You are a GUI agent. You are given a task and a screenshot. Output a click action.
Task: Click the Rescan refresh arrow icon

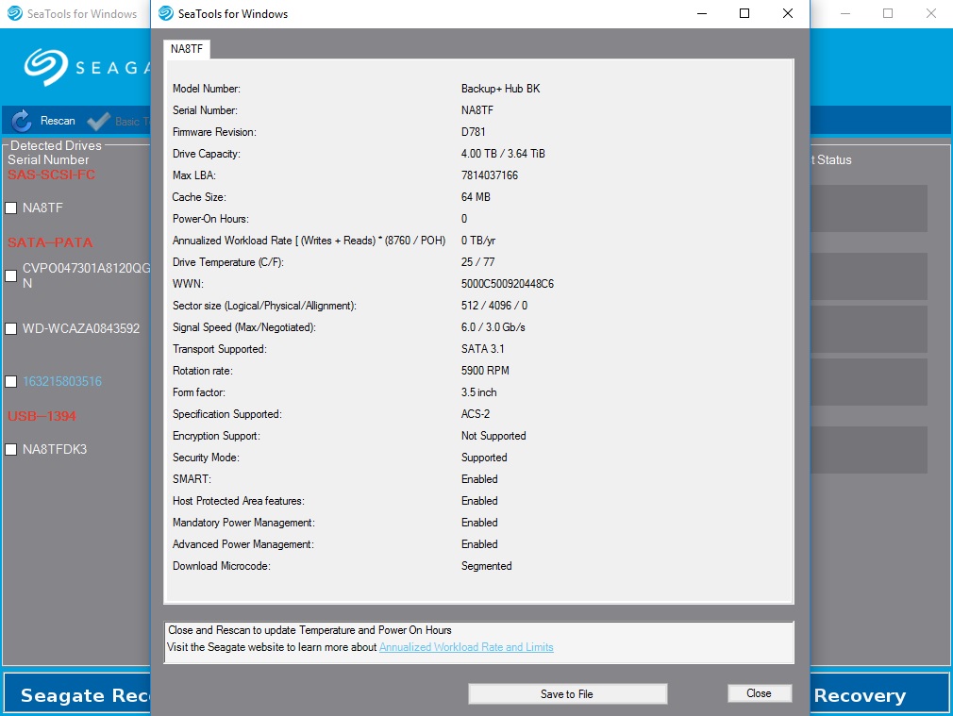pyautogui.click(x=22, y=121)
